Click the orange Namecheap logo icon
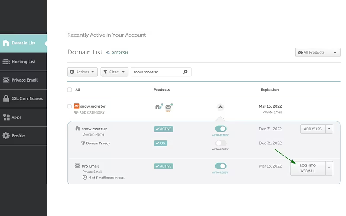 77,106
